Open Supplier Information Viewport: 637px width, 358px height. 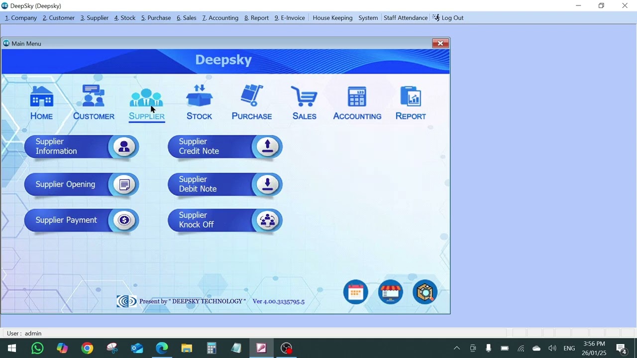coord(82,147)
